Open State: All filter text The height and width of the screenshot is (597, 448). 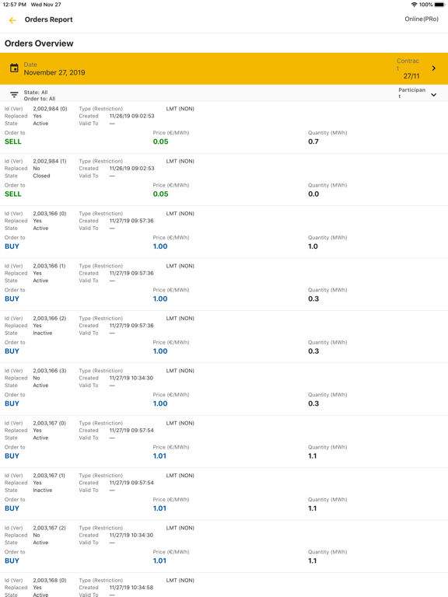tap(36, 93)
